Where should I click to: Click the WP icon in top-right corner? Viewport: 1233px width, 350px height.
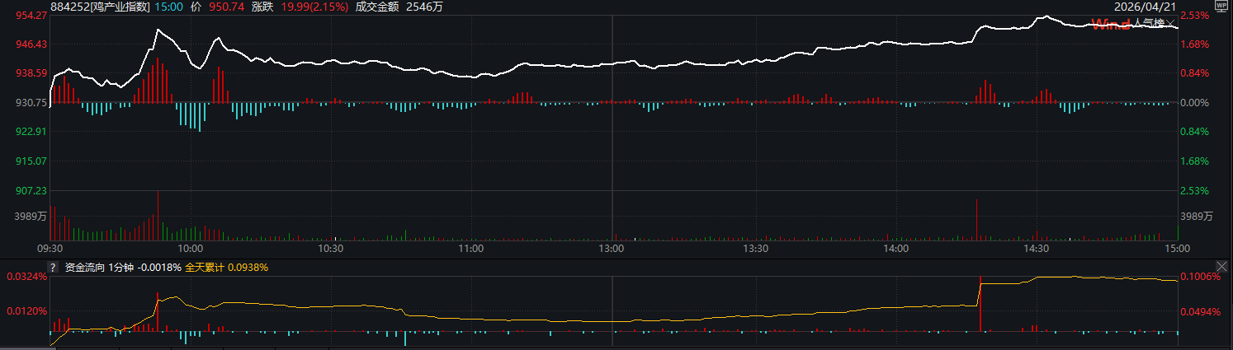tap(1221, 6)
